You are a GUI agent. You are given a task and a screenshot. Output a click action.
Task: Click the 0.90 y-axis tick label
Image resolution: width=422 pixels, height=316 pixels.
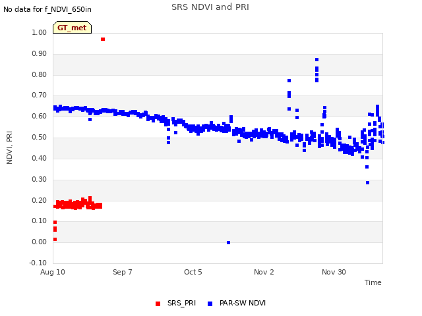coord(40,54)
